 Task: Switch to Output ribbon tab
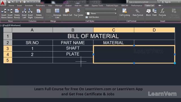[68, 6]
